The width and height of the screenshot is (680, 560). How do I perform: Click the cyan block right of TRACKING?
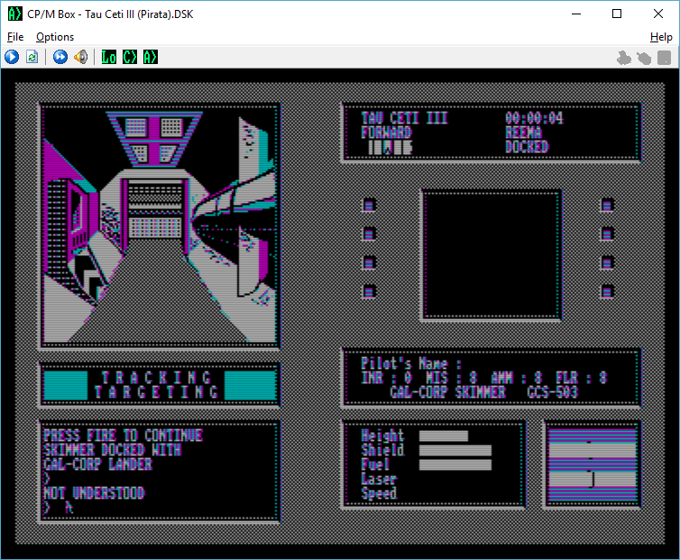(250, 385)
